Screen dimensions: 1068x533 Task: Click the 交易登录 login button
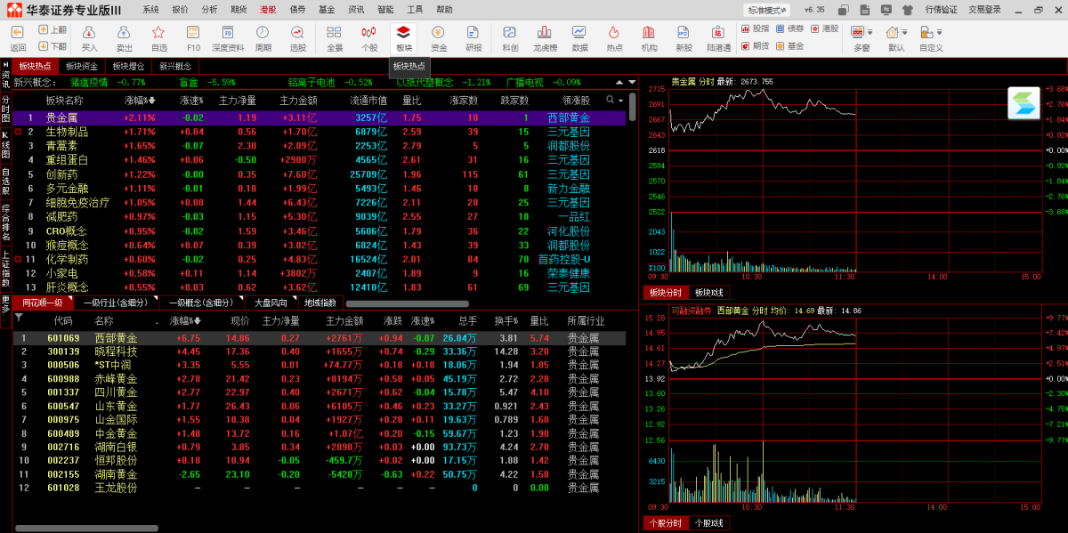click(x=984, y=10)
